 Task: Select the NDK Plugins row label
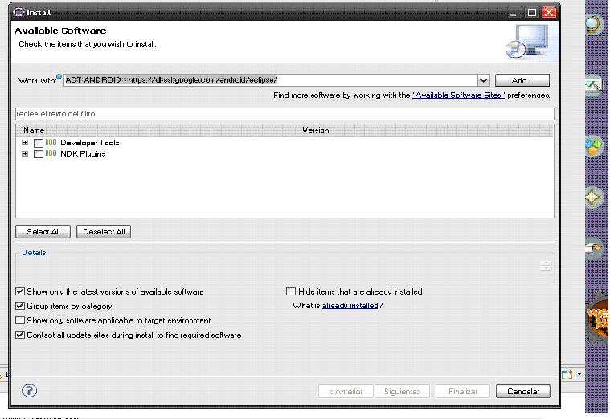coord(83,153)
